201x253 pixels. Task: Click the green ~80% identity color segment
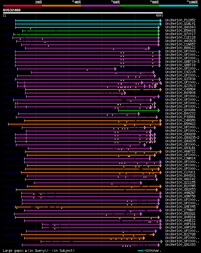(139, 6)
